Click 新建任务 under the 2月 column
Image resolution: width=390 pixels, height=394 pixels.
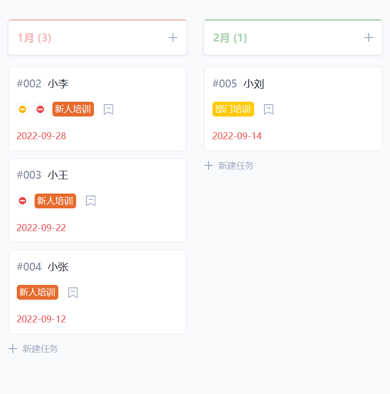(229, 165)
